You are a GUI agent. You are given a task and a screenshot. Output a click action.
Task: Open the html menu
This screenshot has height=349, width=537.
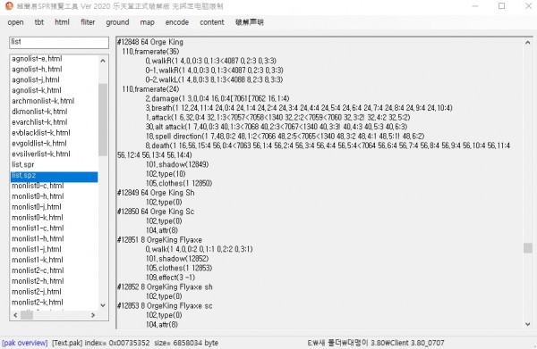[62, 22]
